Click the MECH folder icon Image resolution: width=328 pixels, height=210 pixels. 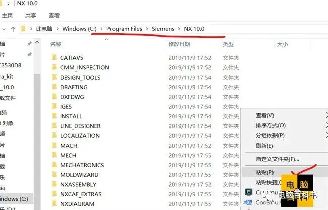(x=54, y=155)
